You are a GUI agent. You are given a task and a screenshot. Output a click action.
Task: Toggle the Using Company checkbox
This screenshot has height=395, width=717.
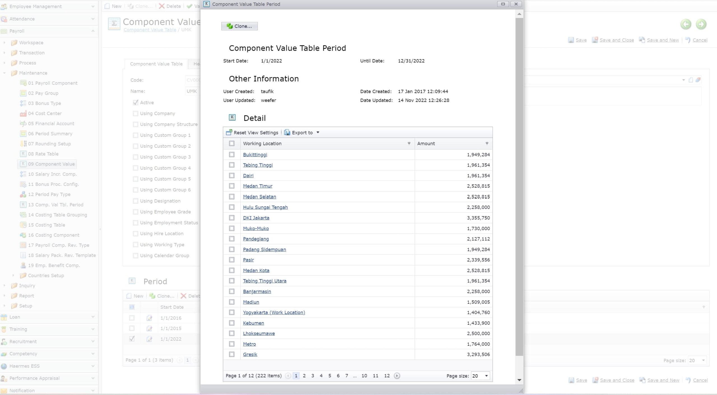[136, 113]
